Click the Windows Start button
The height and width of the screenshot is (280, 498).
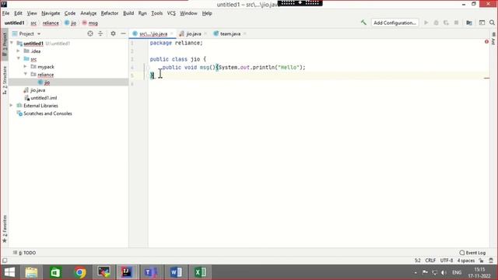pyautogui.click(x=9, y=272)
